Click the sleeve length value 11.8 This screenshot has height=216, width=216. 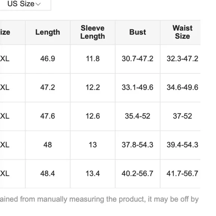pyautogui.click(x=93, y=58)
